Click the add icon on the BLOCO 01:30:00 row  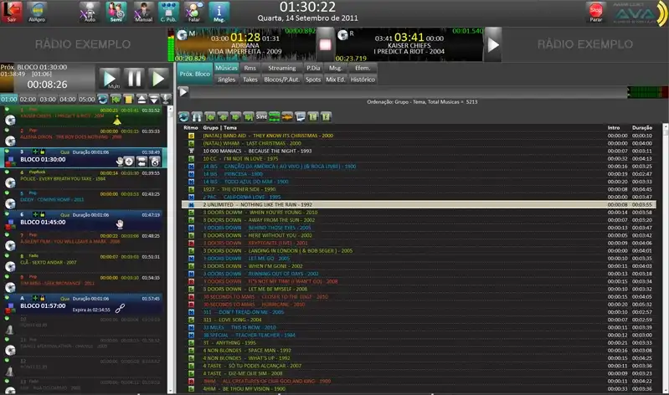tap(129, 162)
